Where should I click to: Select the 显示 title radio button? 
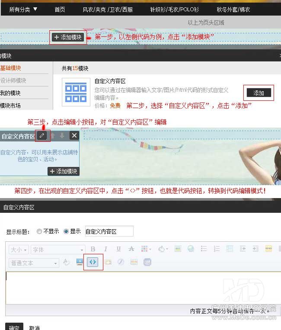point(66,231)
